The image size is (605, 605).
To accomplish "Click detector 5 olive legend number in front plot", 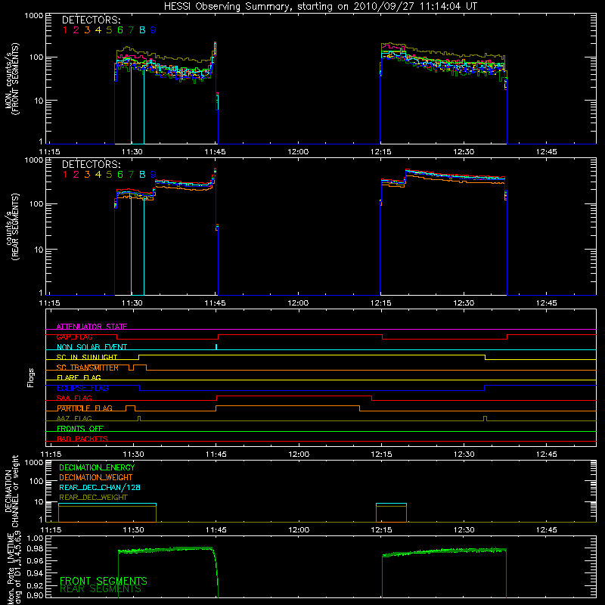I will [109, 30].
